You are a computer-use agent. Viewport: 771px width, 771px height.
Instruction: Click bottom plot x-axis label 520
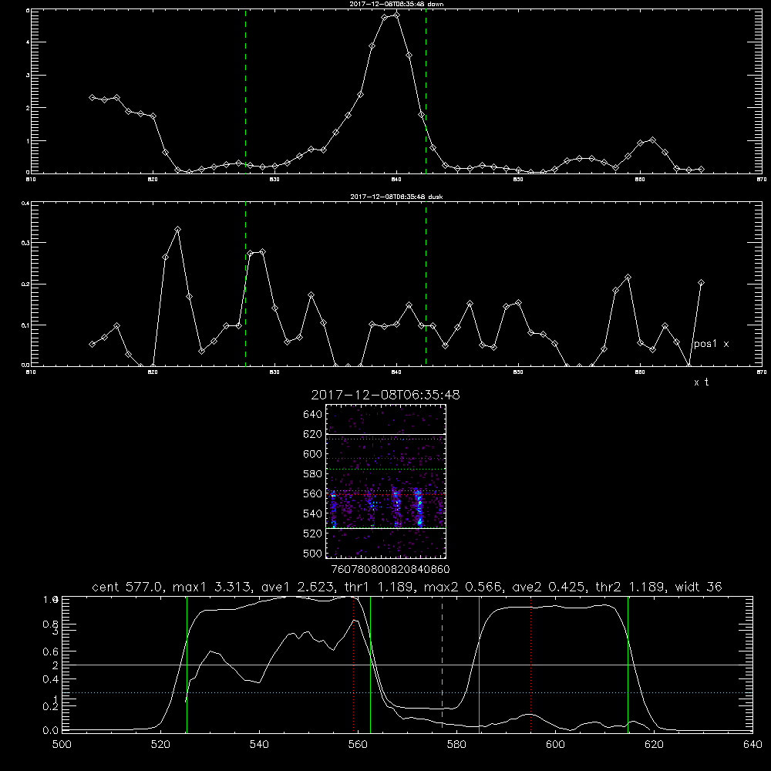coord(160,745)
